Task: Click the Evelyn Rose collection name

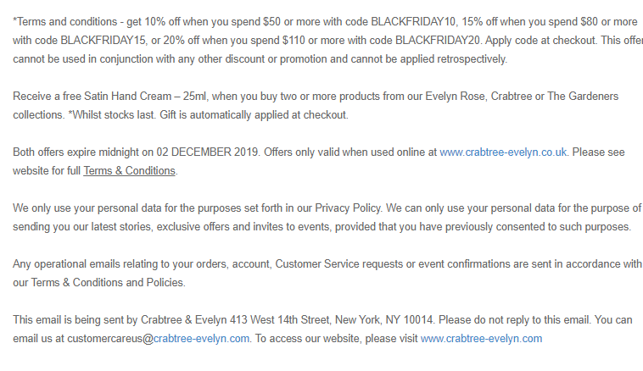Action: pyautogui.click(x=455, y=97)
